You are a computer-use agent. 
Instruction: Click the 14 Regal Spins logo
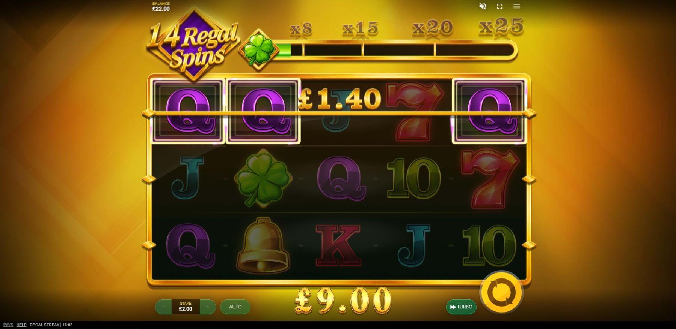(193, 45)
